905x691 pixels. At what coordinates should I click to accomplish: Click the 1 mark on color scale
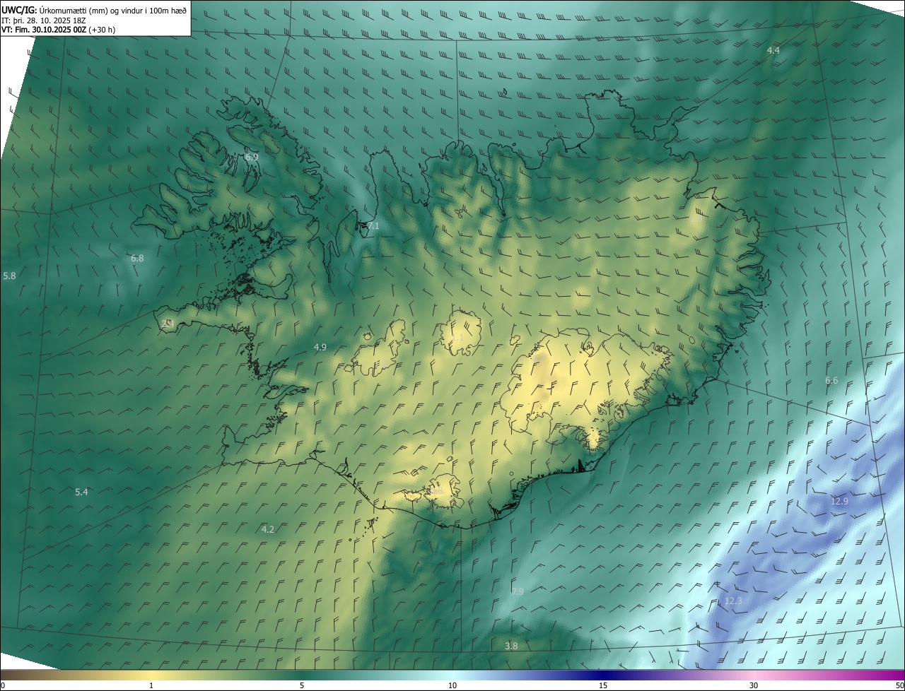pos(151,685)
